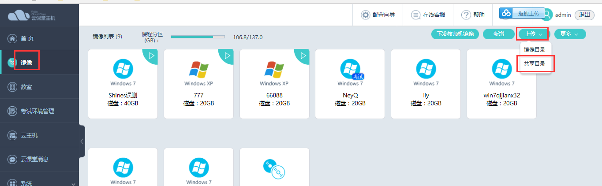The width and height of the screenshot is (602, 186).
Task: Click the win7qijianx32 Windows 7 icon
Action: (501, 69)
